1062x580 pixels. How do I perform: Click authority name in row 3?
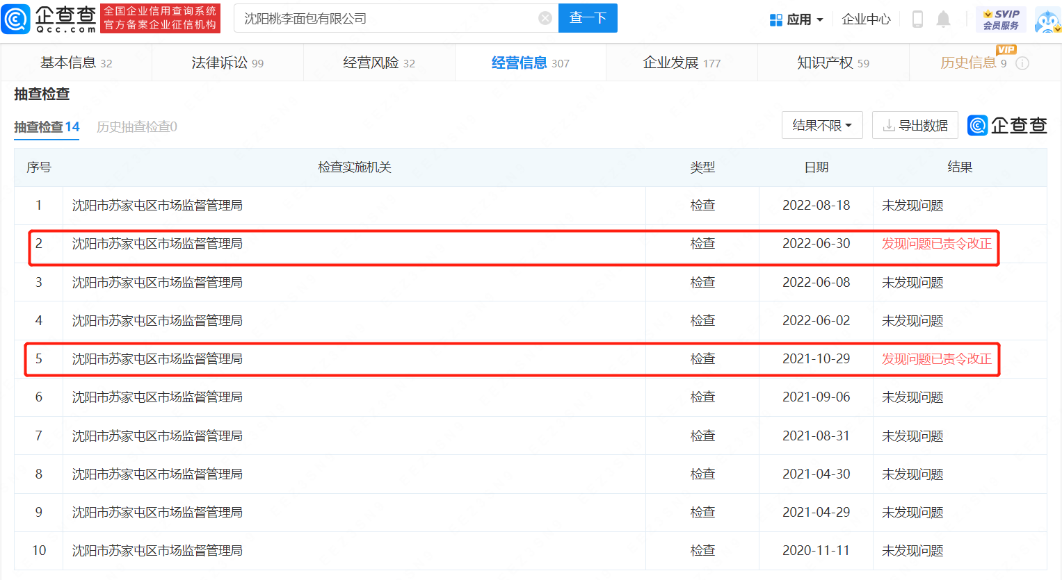[x=157, y=283]
